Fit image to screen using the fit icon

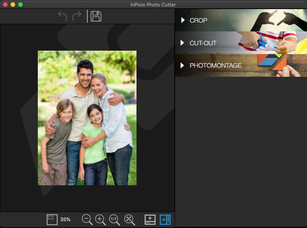click(129, 219)
